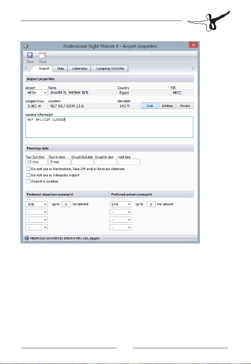The height and width of the screenshot is (364, 251).
Task: Tick the Airport is isolated checkbox
Action: [x=28, y=181]
